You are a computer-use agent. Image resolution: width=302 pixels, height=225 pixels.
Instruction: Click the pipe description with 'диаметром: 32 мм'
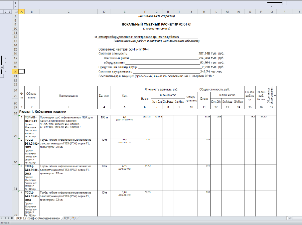tap(65, 196)
